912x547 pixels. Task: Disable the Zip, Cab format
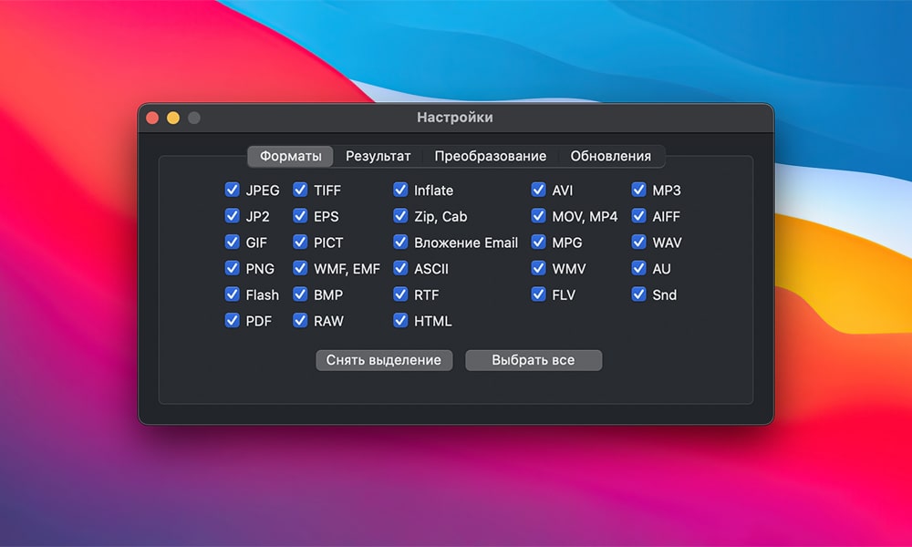pos(400,216)
